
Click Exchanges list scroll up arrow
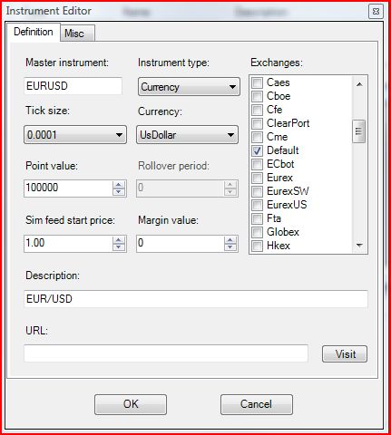[359, 84]
